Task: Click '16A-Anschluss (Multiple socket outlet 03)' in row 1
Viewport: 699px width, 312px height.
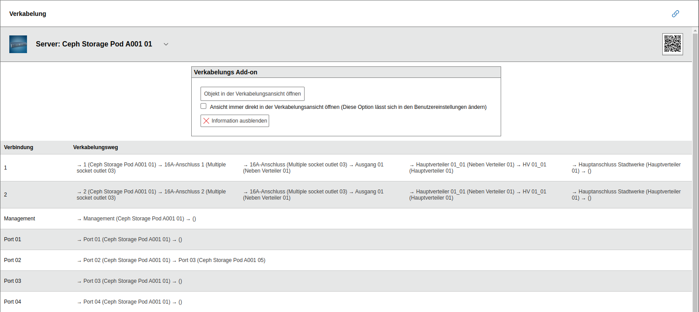Action: pyautogui.click(x=298, y=165)
